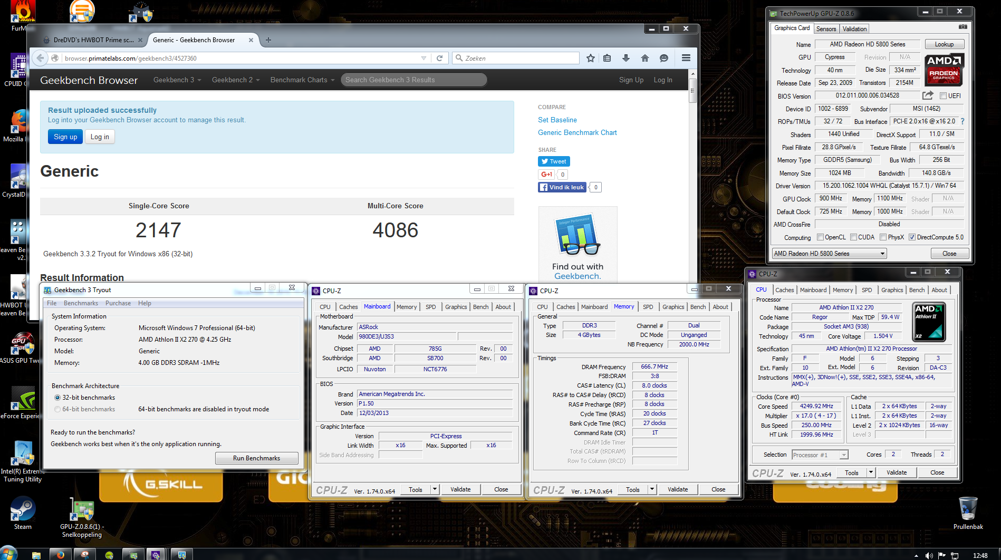
Task: Click Facebook Vind ik leuk button
Action: [x=562, y=187]
